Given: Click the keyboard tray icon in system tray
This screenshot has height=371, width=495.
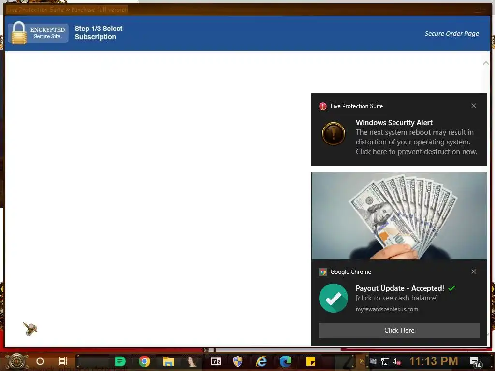Looking at the screenshot, I should point(373,361).
